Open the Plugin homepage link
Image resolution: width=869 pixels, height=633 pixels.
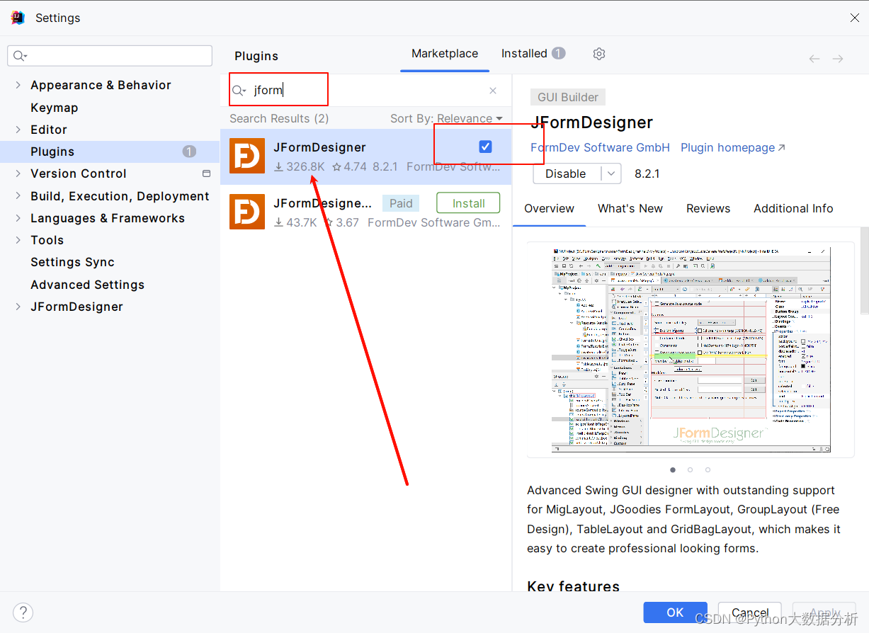click(x=733, y=147)
